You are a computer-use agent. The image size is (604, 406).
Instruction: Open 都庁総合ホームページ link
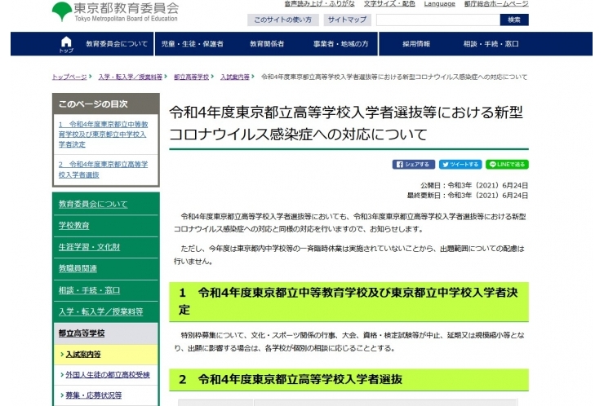[x=496, y=4]
